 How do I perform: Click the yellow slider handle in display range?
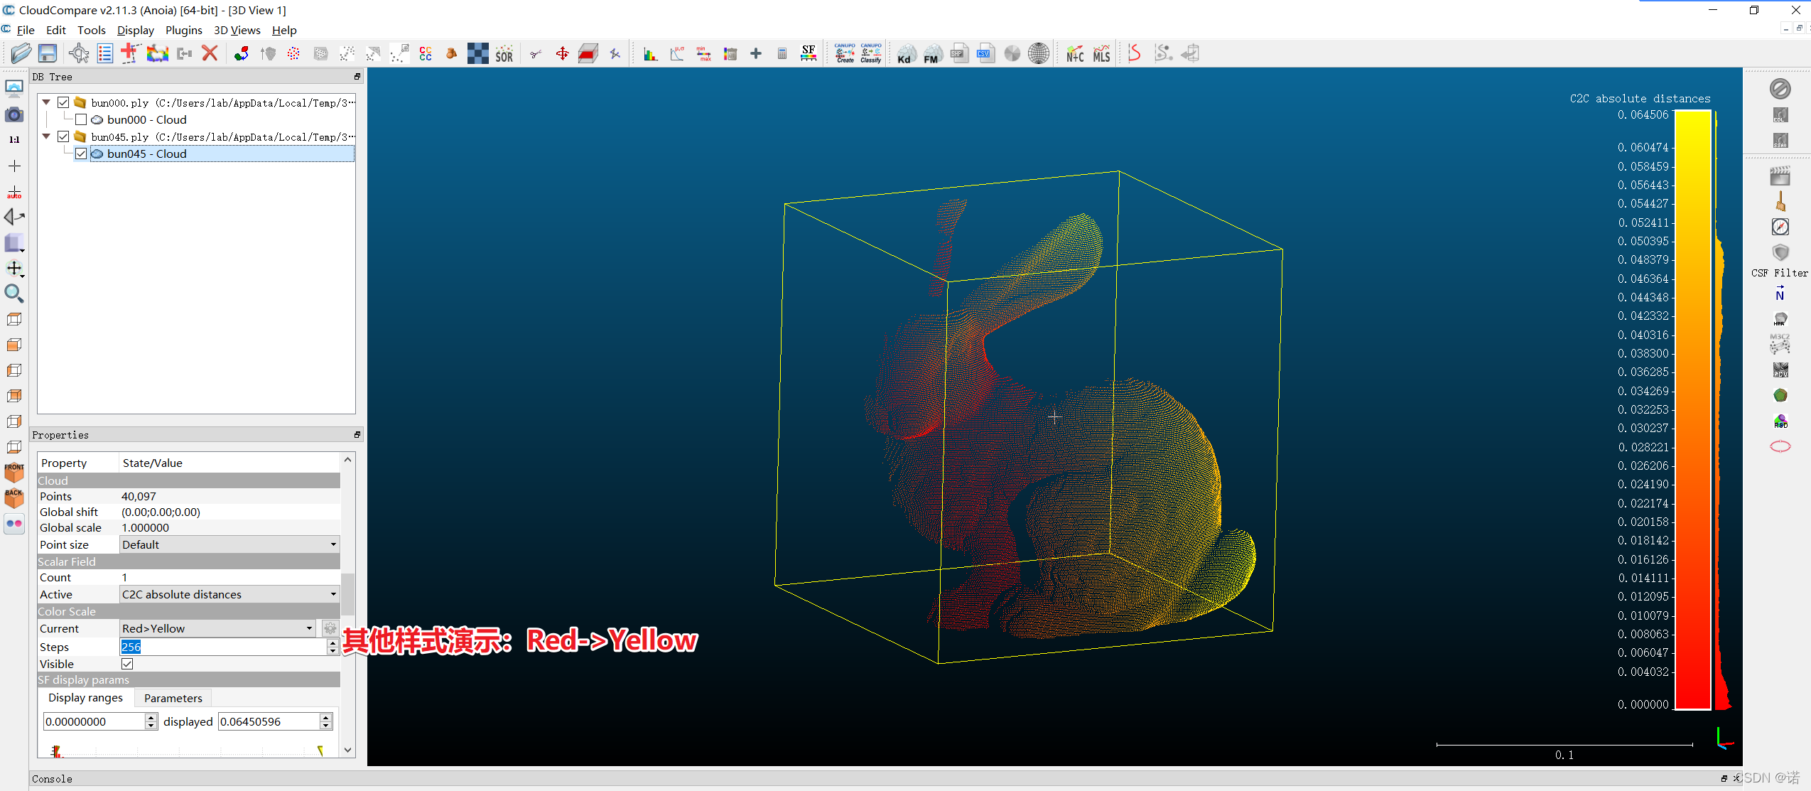point(320,750)
